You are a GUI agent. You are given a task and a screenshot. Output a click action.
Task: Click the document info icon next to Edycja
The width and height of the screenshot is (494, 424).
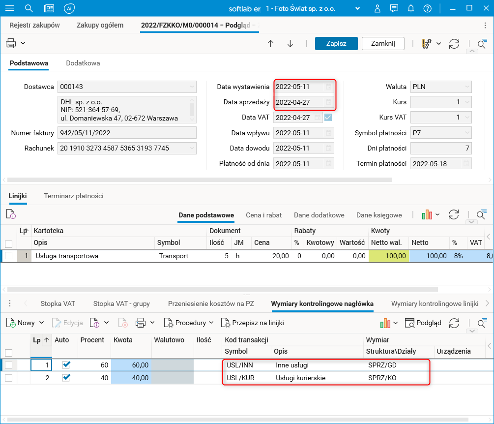94,323
